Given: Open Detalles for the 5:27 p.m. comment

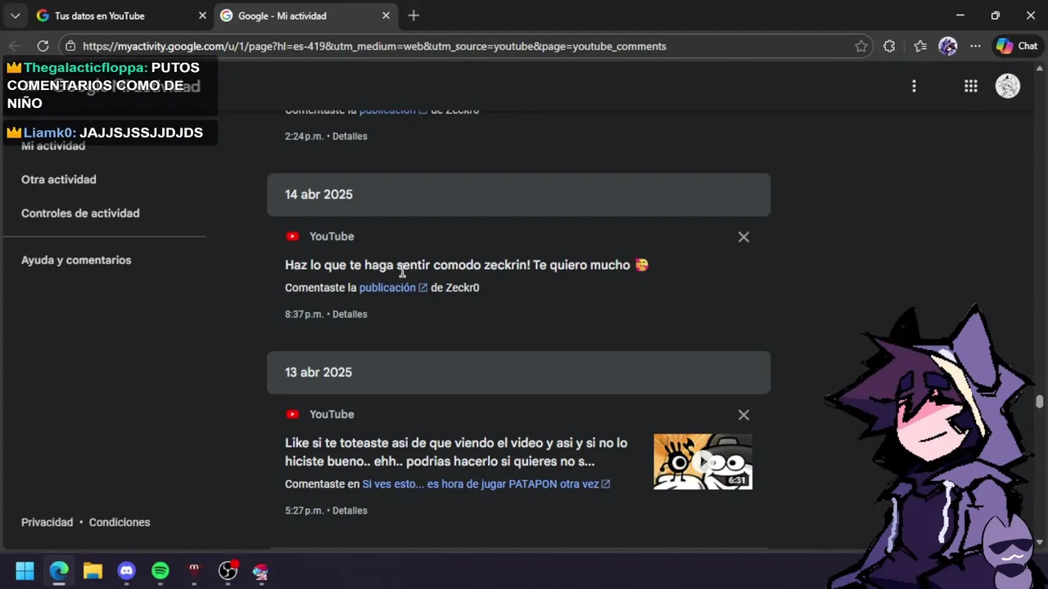Looking at the screenshot, I should coord(350,510).
